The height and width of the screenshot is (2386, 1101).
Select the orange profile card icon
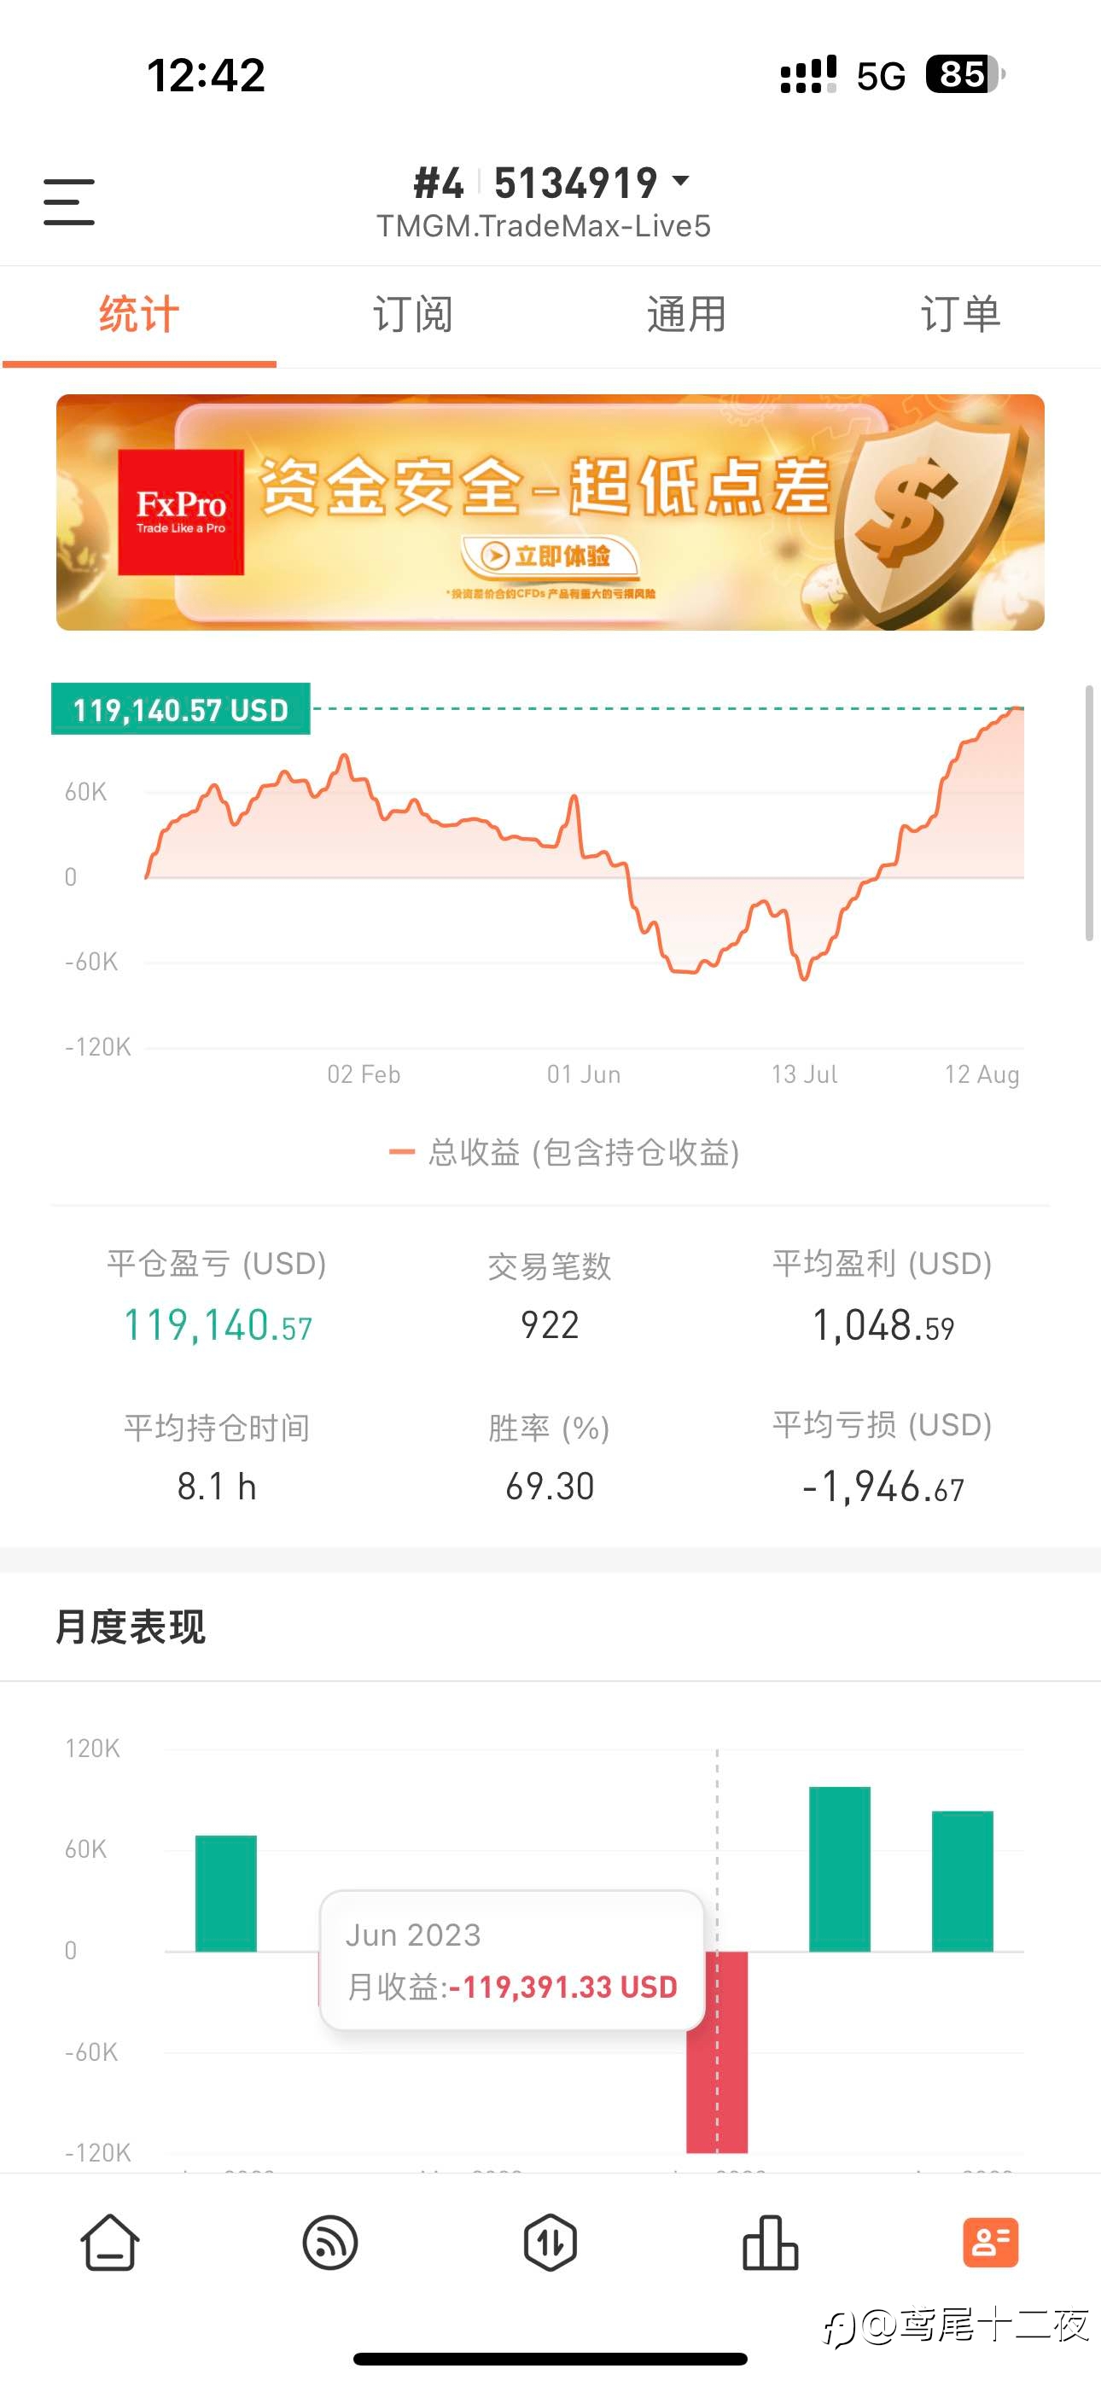991,2243
